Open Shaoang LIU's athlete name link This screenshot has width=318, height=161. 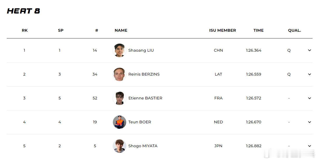click(x=141, y=50)
